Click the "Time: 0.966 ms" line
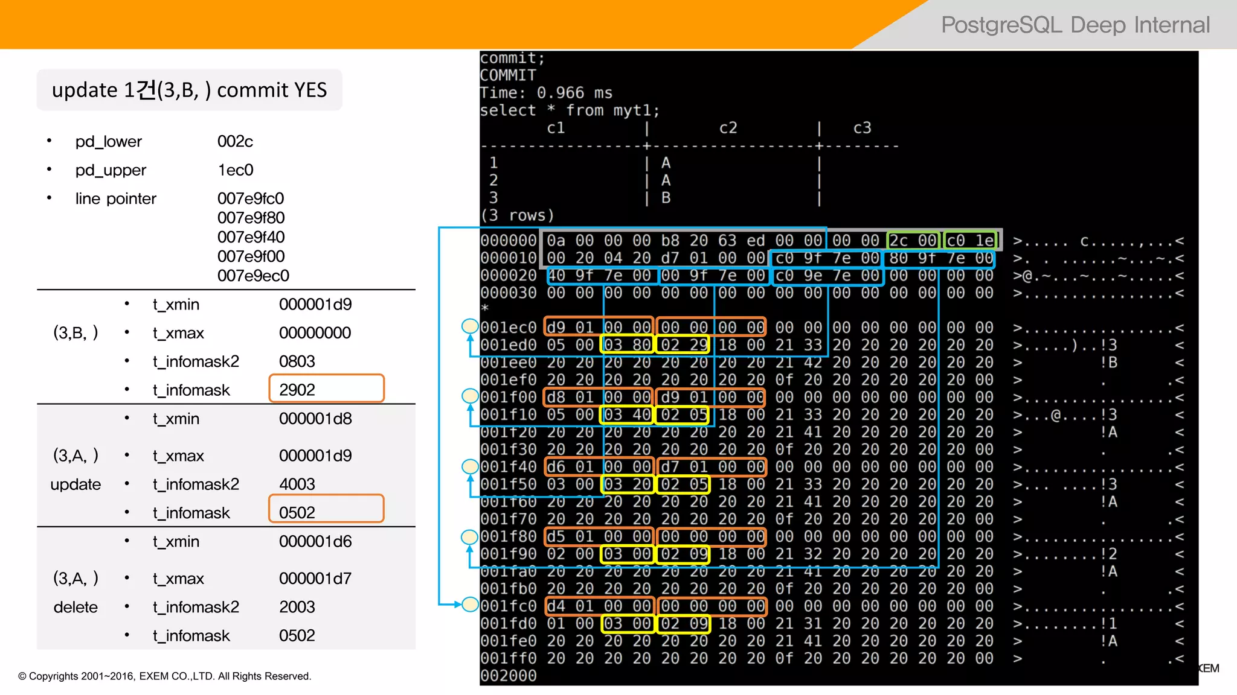The width and height of the screenshot is (1237, 695). [546, 93]
